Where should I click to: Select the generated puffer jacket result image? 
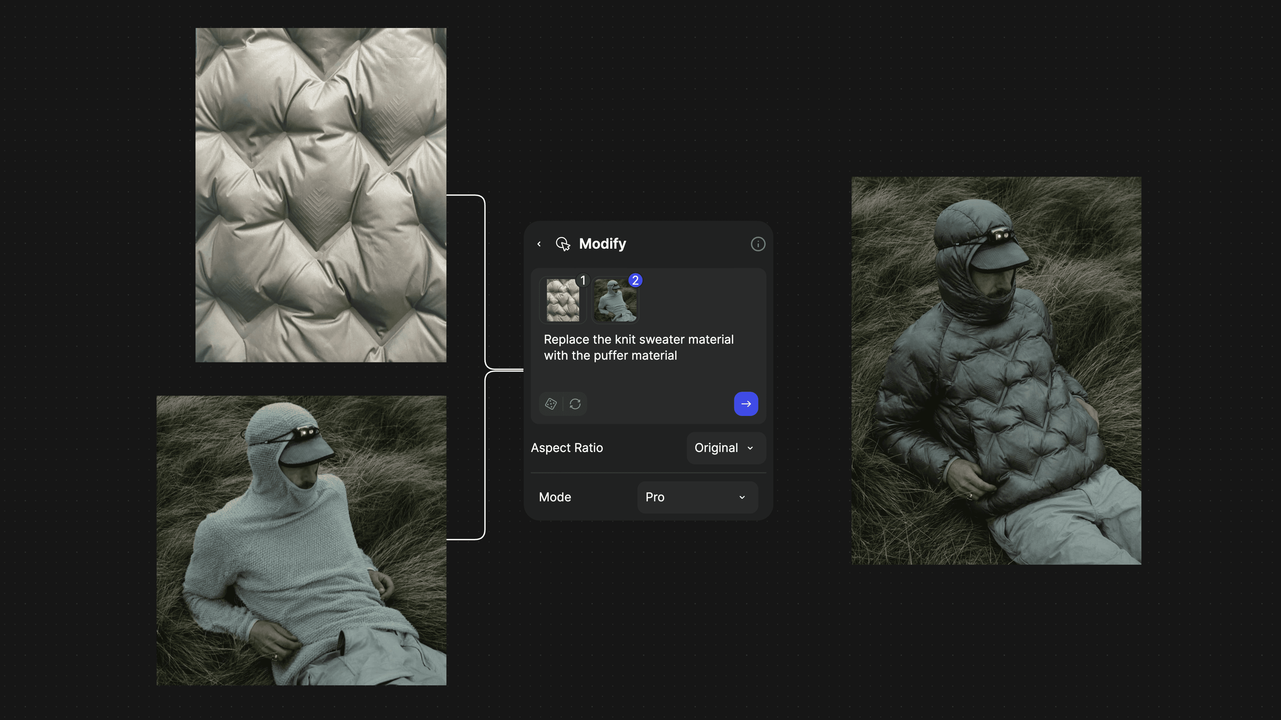tap(996, 370)
